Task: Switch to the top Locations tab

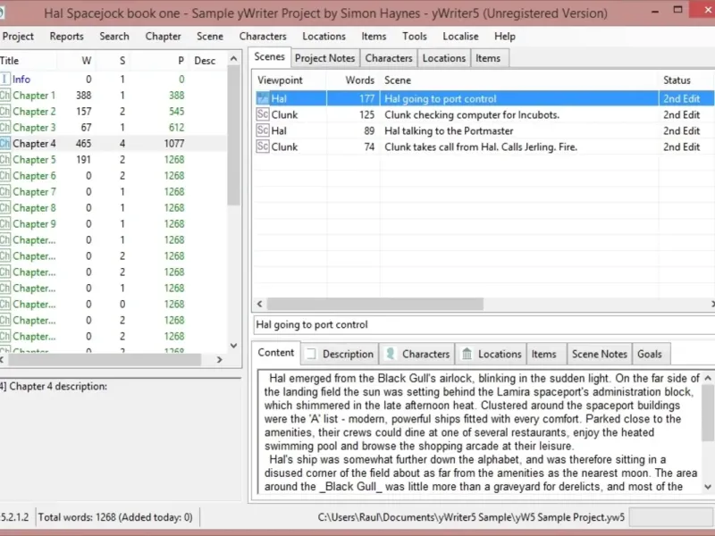Action: (443, 58)
